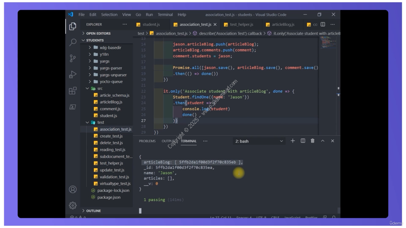
Task: Open the File menu
Action: pos(82,15)
